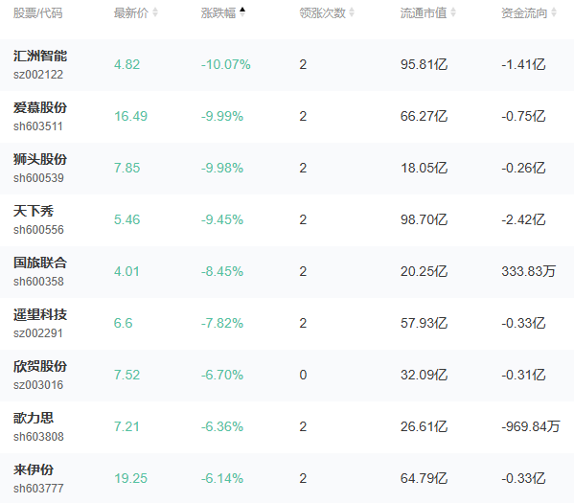This screenshot has height=503, width=574.
Task: Select stock code sh603808
Action: (38, 437)
